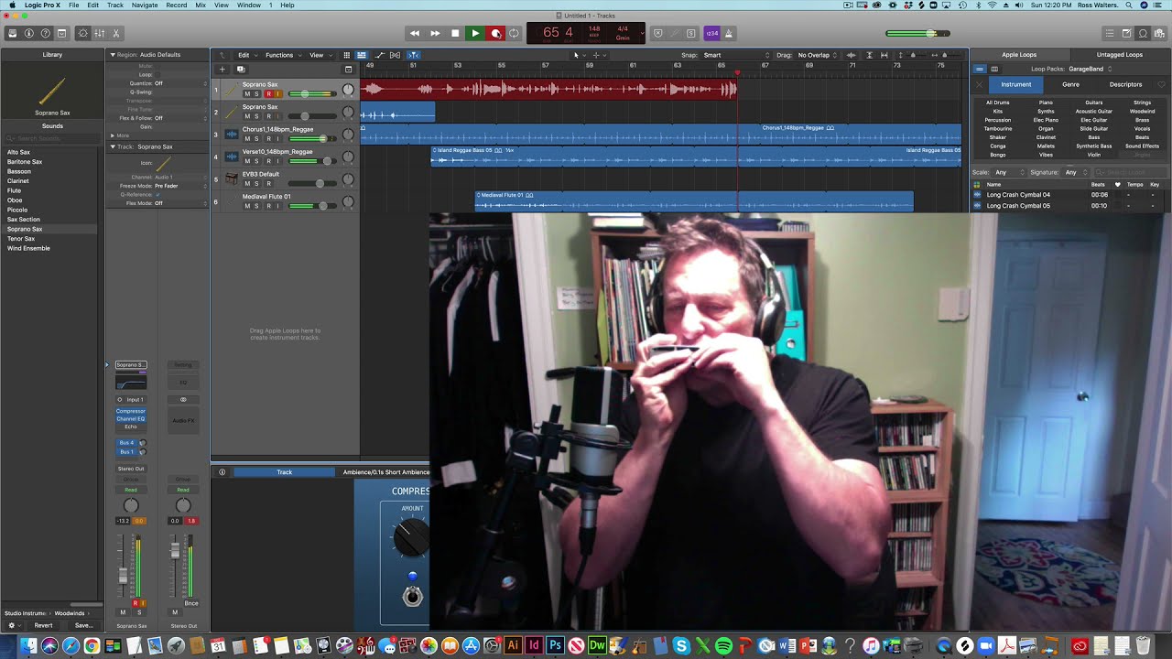Viewport: 1172px width, 659px height.
Task: Open the Mix menu
Action: point(201,5)
